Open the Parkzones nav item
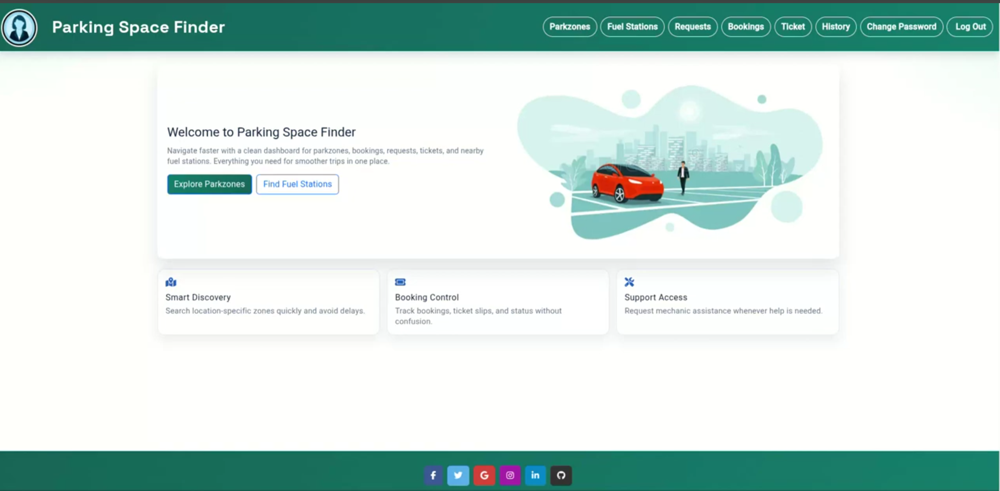The image size is (1000, 491). 569,27
